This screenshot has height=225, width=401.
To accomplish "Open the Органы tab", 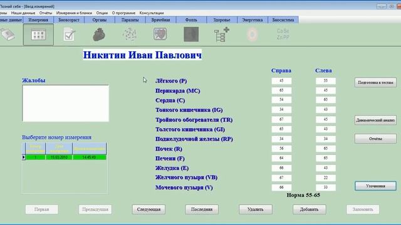I will 100,19.
